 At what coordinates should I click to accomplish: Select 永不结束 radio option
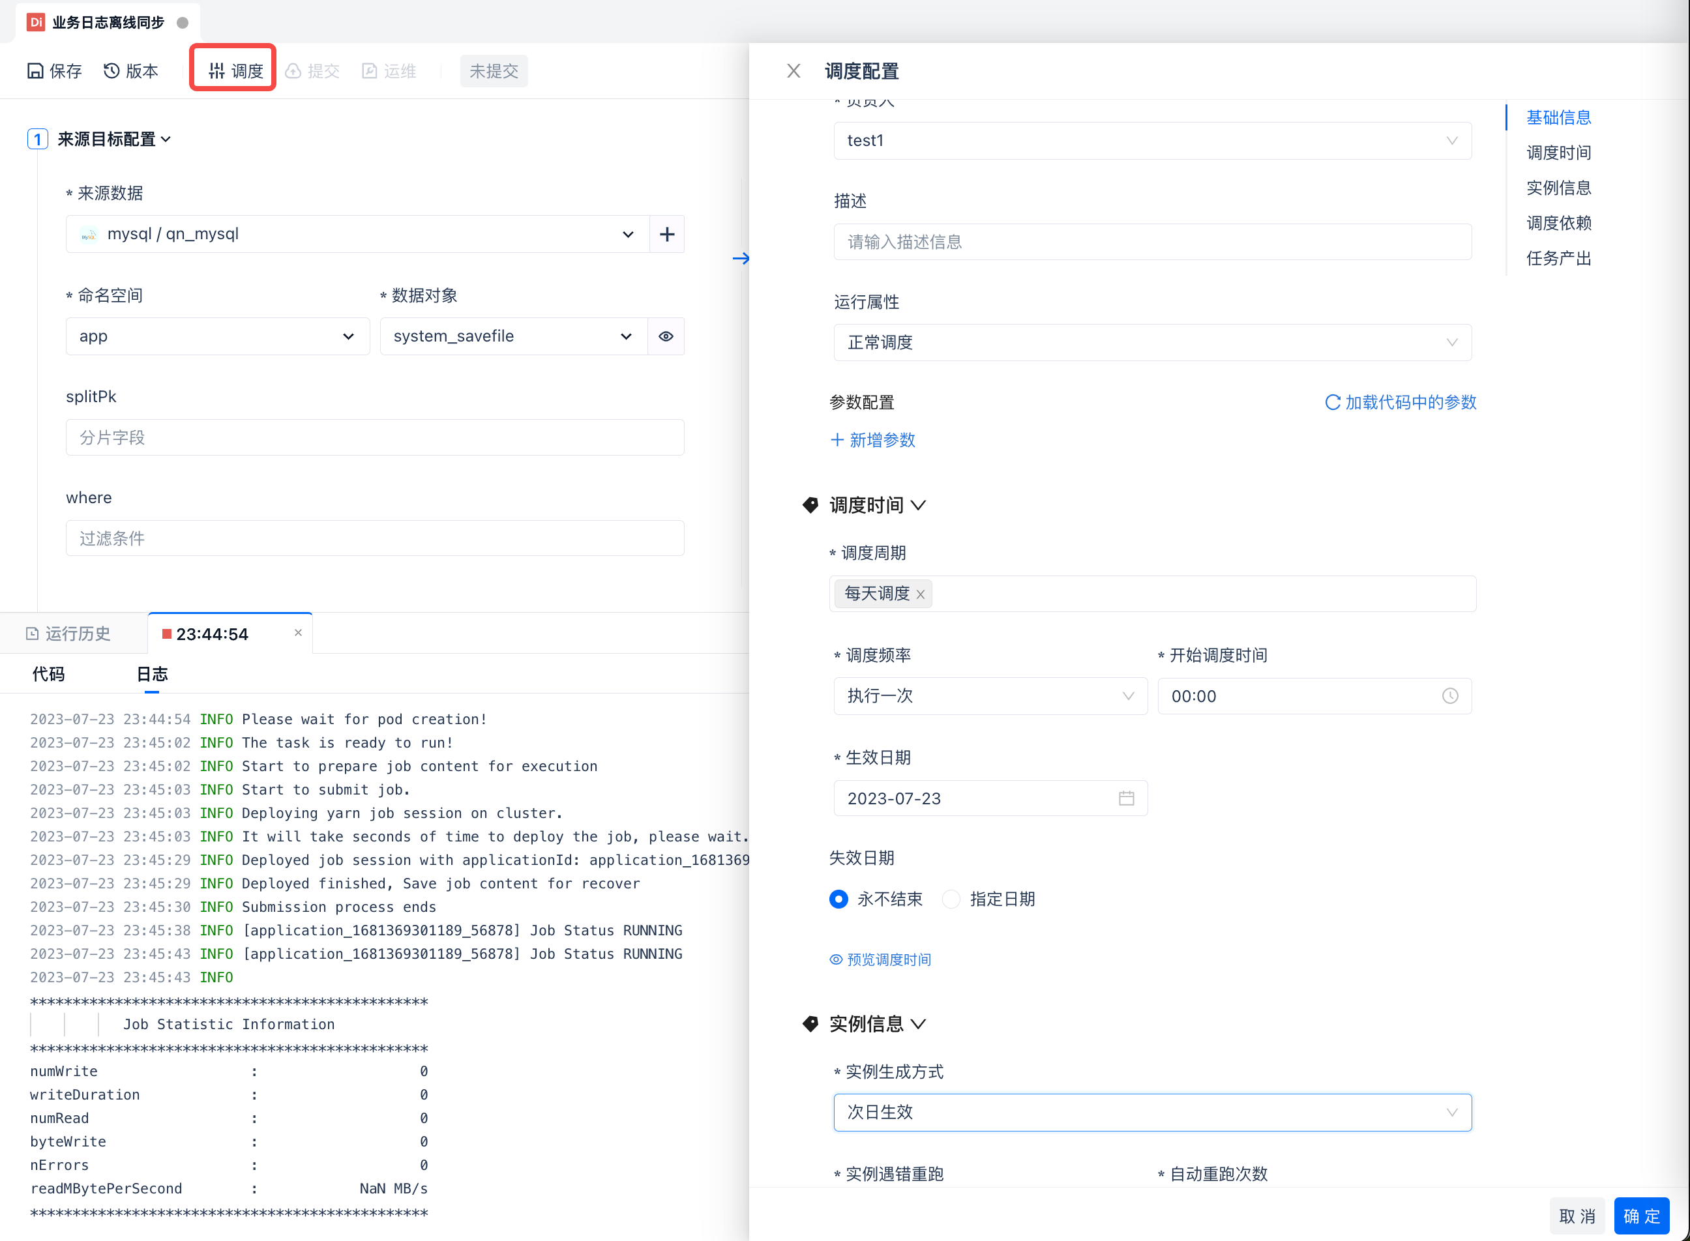(x=838, y=899)
